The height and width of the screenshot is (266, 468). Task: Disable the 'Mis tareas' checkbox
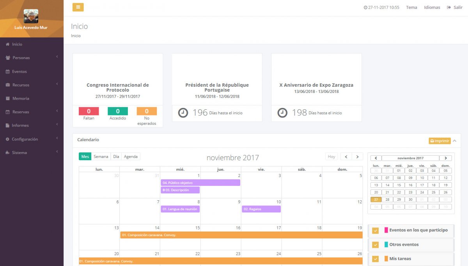pyautogui.click(x=375, y=259)
